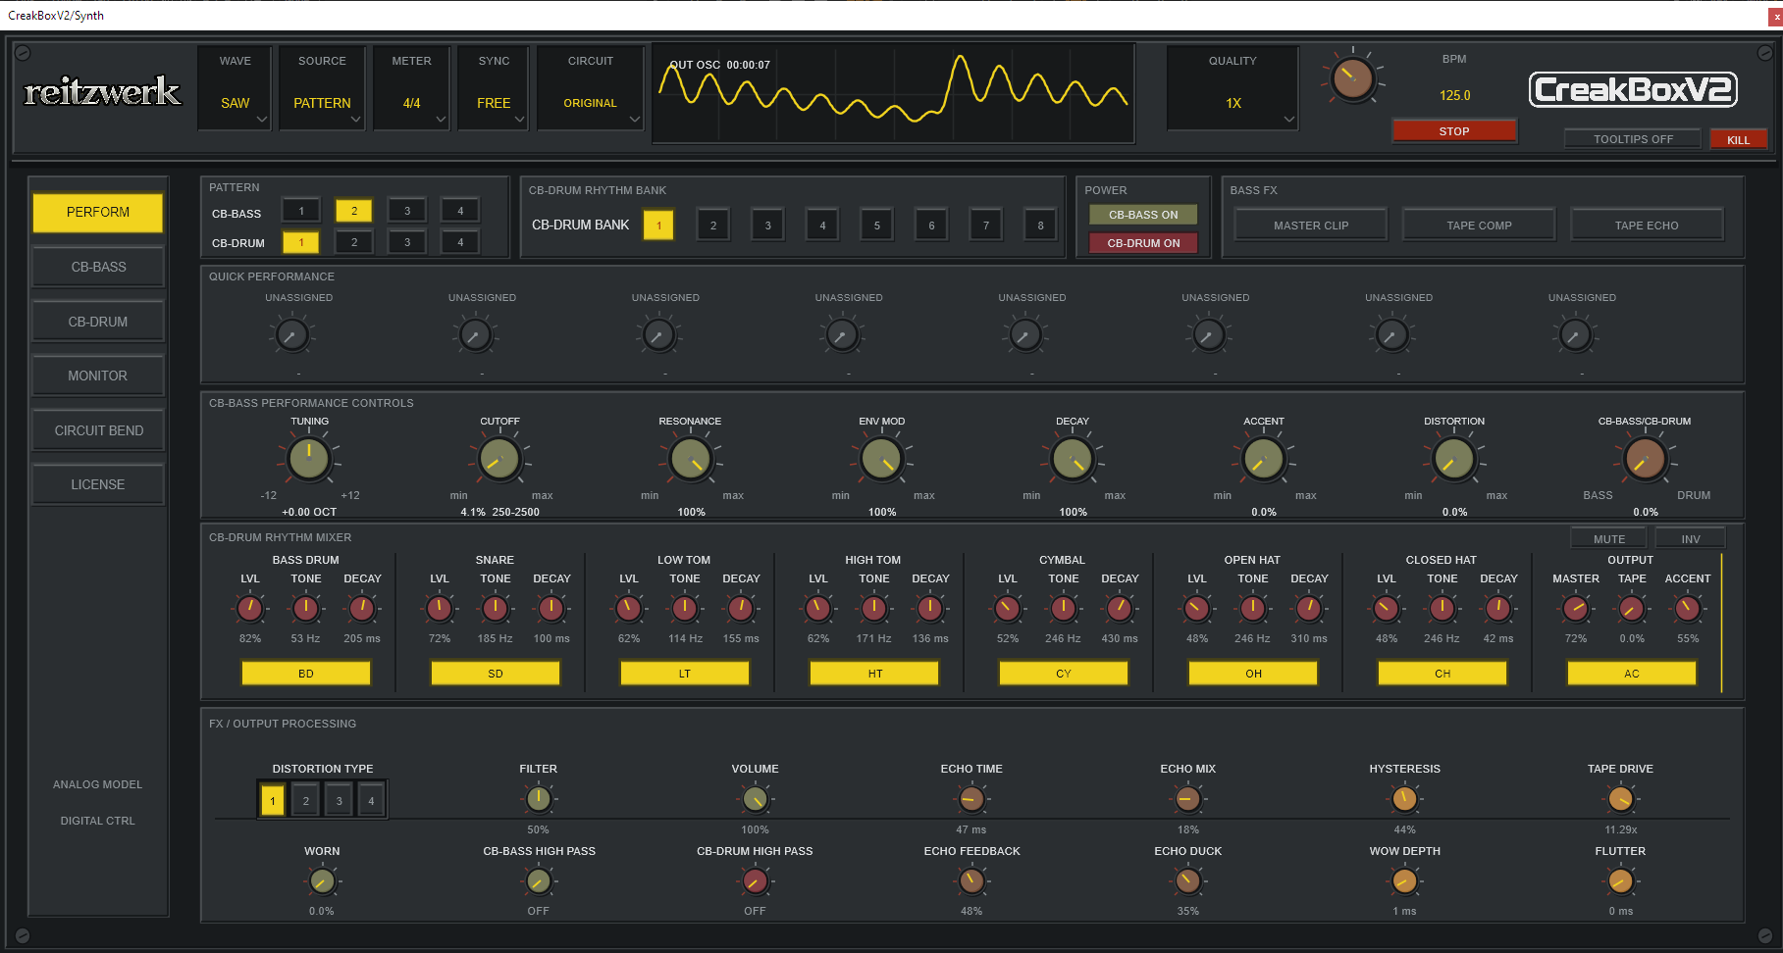Viewport: 1783px width, 953px height.
Task: Open the Quality dropdown showing 1X
Action: click(x=1232, y=88)
